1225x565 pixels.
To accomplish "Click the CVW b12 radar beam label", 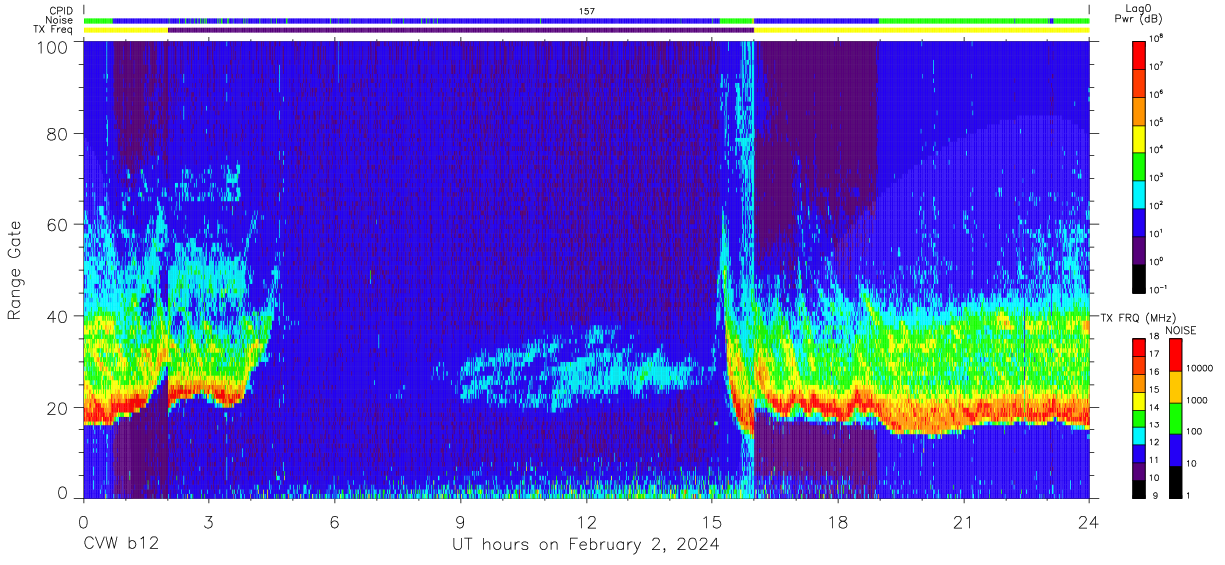I will pos(121,544).
